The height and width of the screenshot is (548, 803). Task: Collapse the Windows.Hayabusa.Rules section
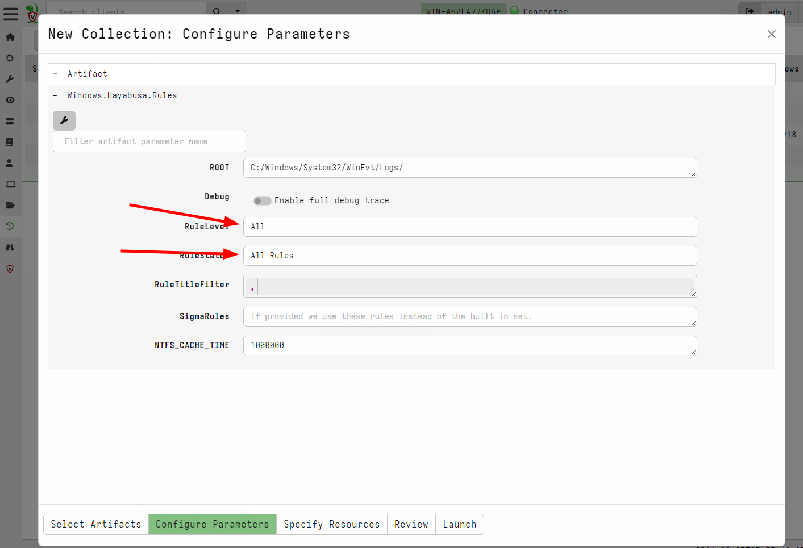[x=55, y=95]
